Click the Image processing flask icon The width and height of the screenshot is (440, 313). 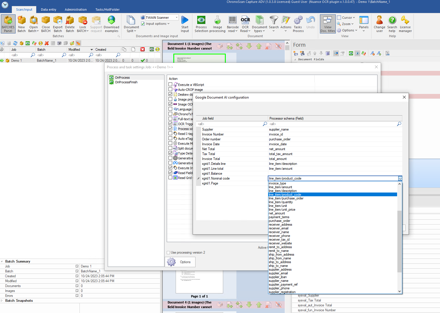point(217,21)
